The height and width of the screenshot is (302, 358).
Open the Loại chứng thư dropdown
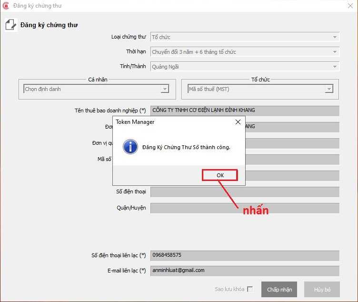tap(245, 37)
